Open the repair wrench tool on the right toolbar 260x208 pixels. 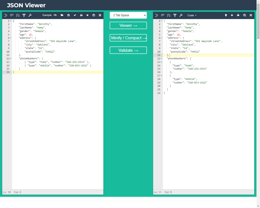point(181,15)
